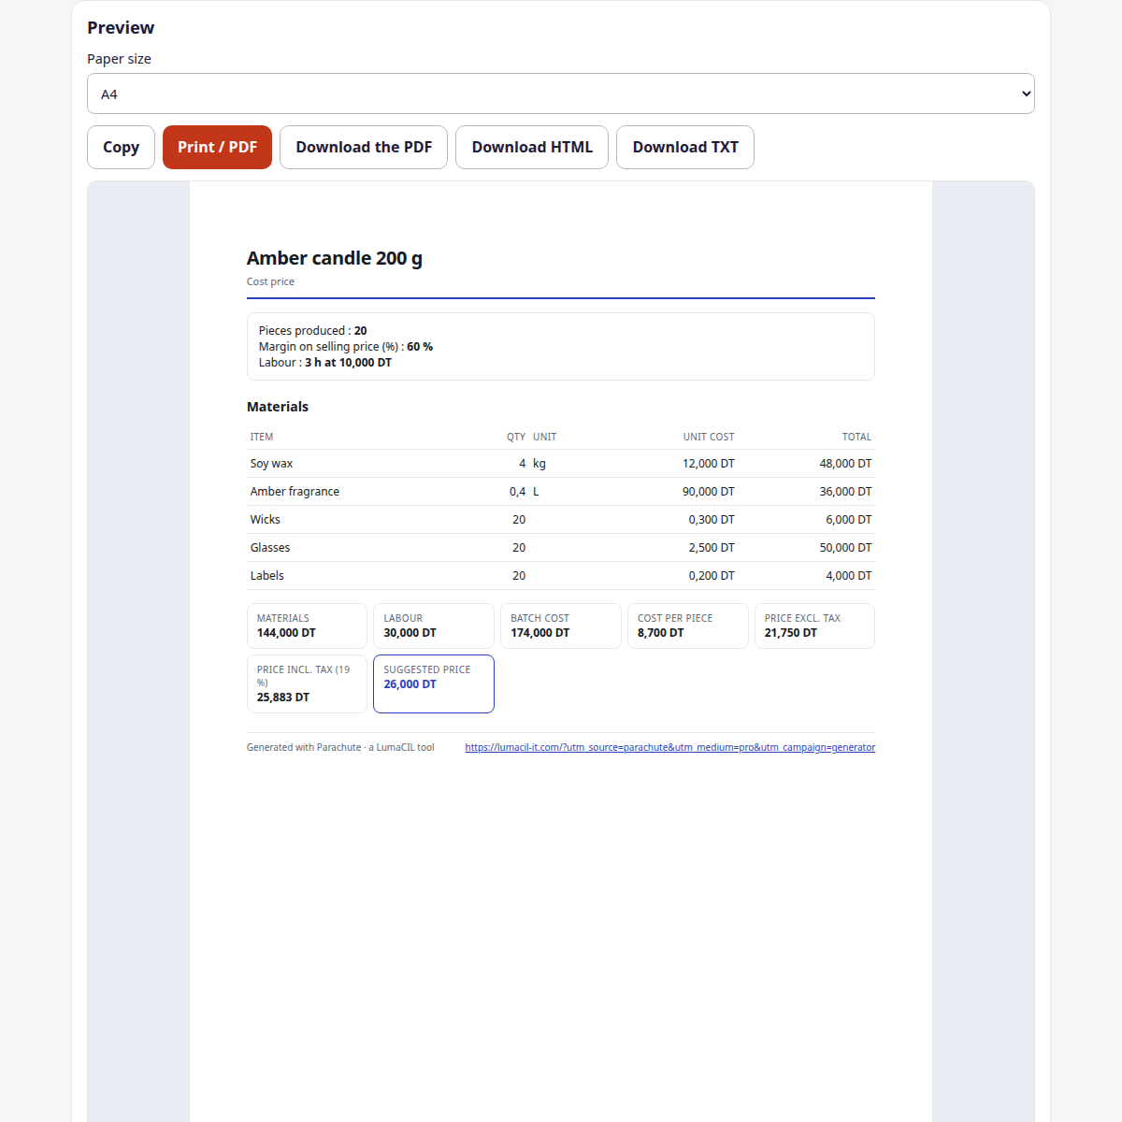Click the 'Generated with Parachute' footer text
The height and width of the screenshot is (1122, 1122).
(x=340, y=747)
